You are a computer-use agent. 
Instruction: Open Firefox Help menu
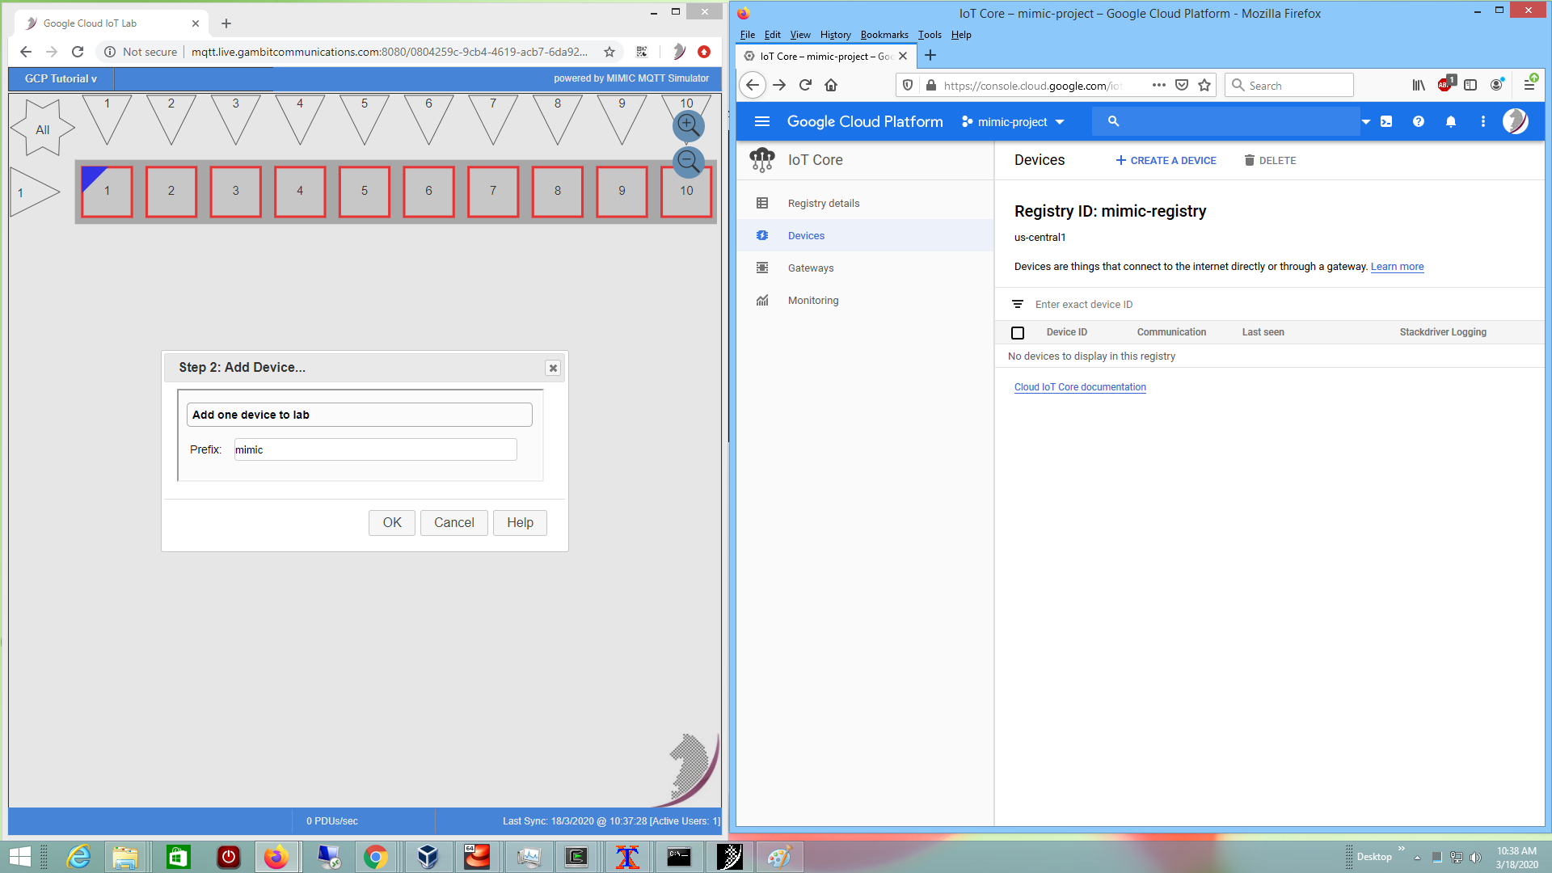coord(961,35)
